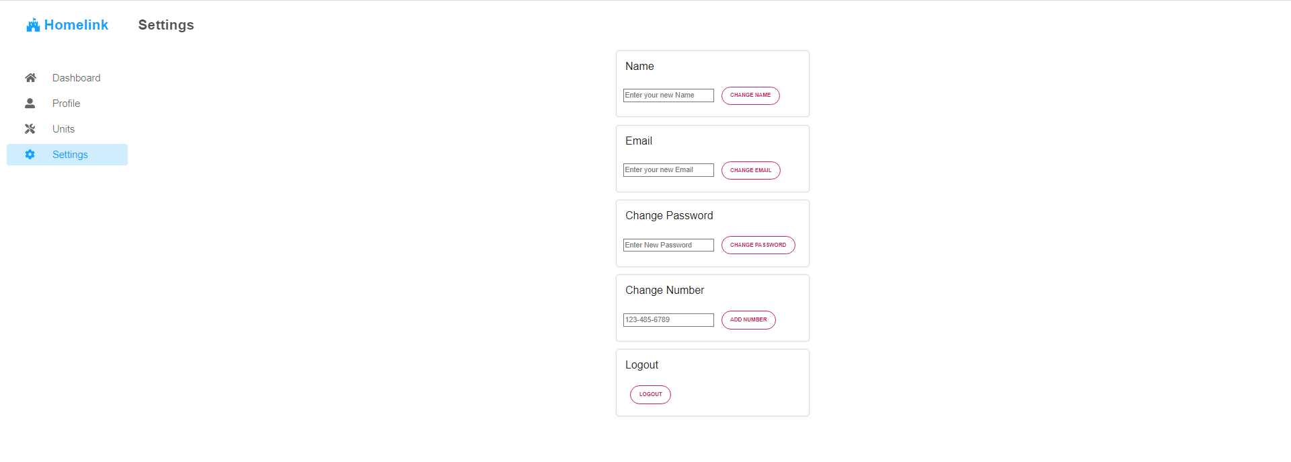Click the ADD NUMBER button
1291x462 pixels.
point(748,319)
